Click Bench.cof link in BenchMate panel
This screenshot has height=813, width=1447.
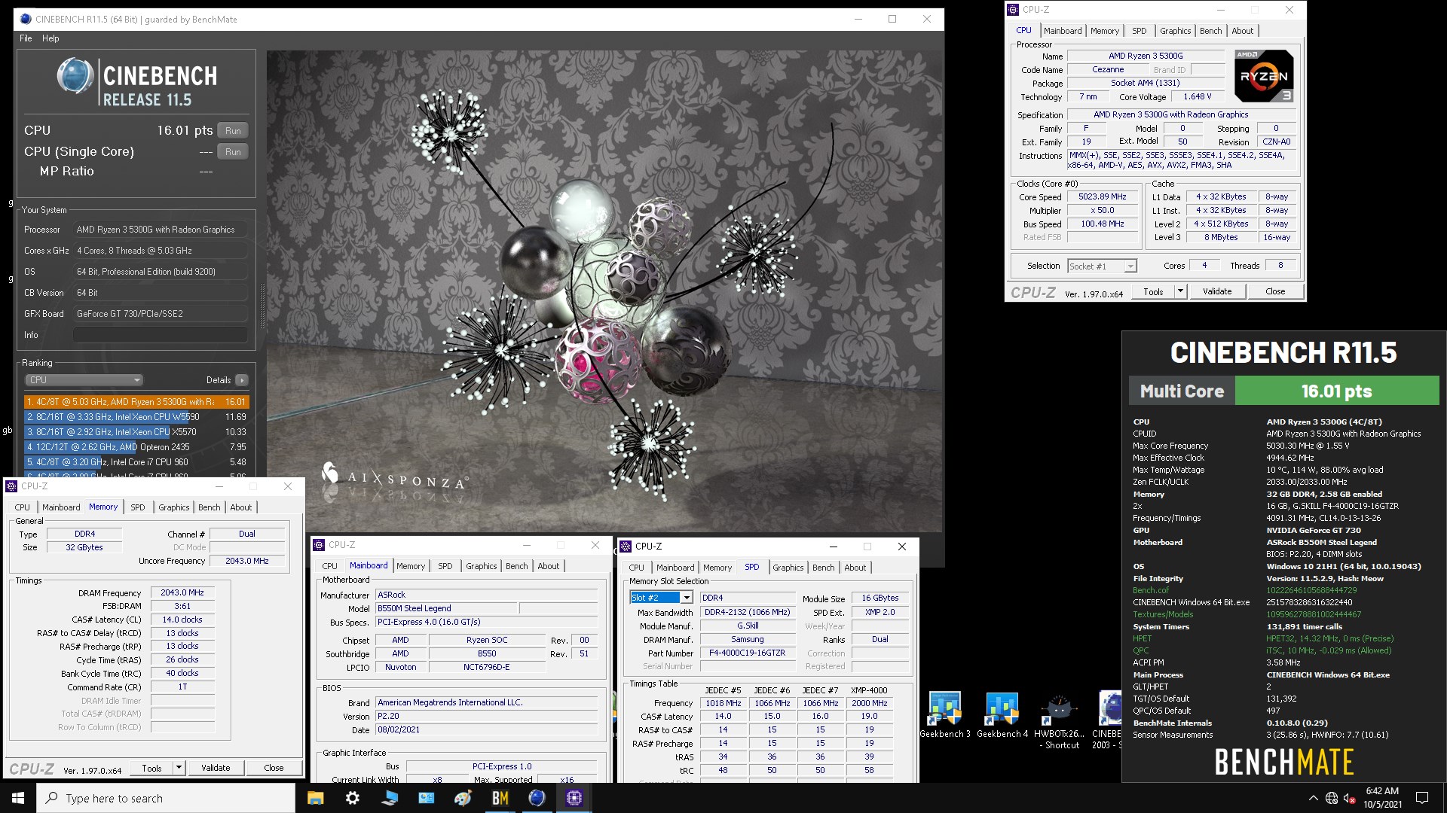[1151, 590]
